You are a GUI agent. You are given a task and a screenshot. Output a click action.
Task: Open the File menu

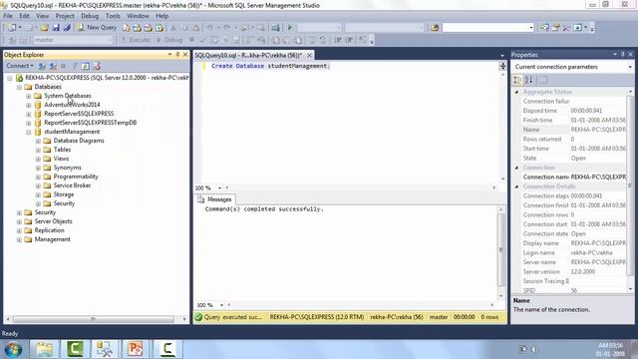[8, 16]
